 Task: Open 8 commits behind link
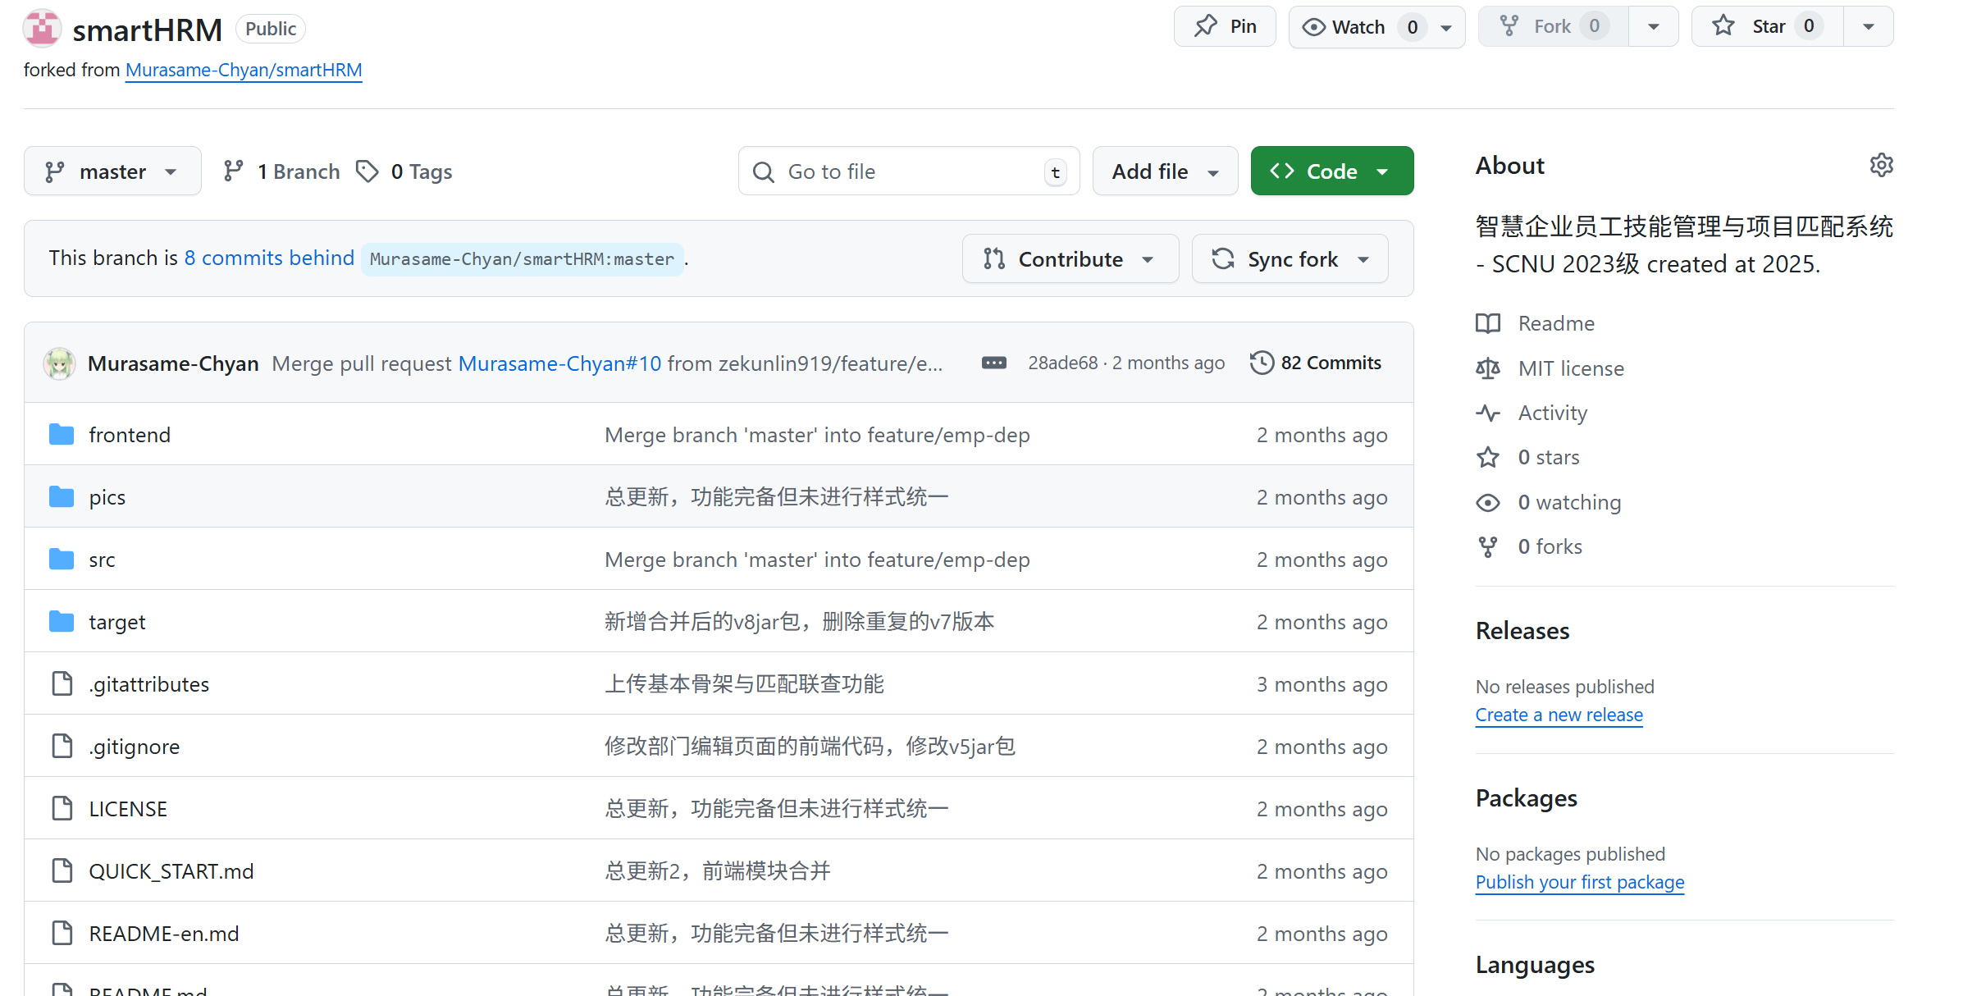[269, 258]
